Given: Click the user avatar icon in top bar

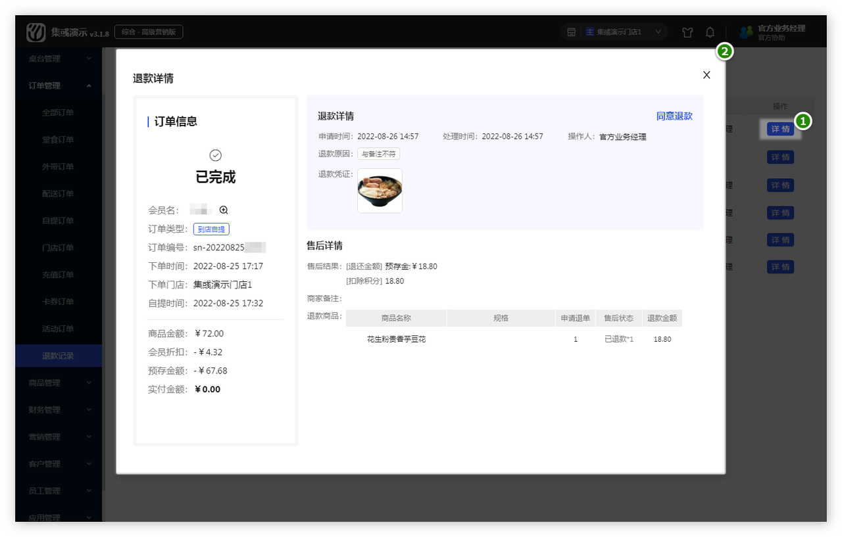Looking at the screenshot, I should (746, 32).
